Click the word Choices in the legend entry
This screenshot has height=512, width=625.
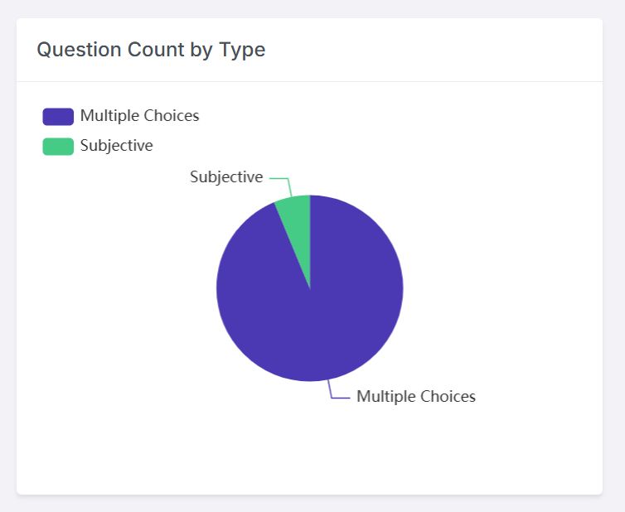tap(171, 116)
